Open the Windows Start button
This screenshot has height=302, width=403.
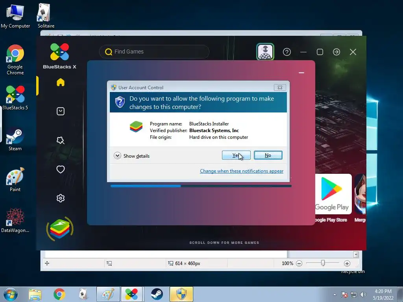click(10, 294)
